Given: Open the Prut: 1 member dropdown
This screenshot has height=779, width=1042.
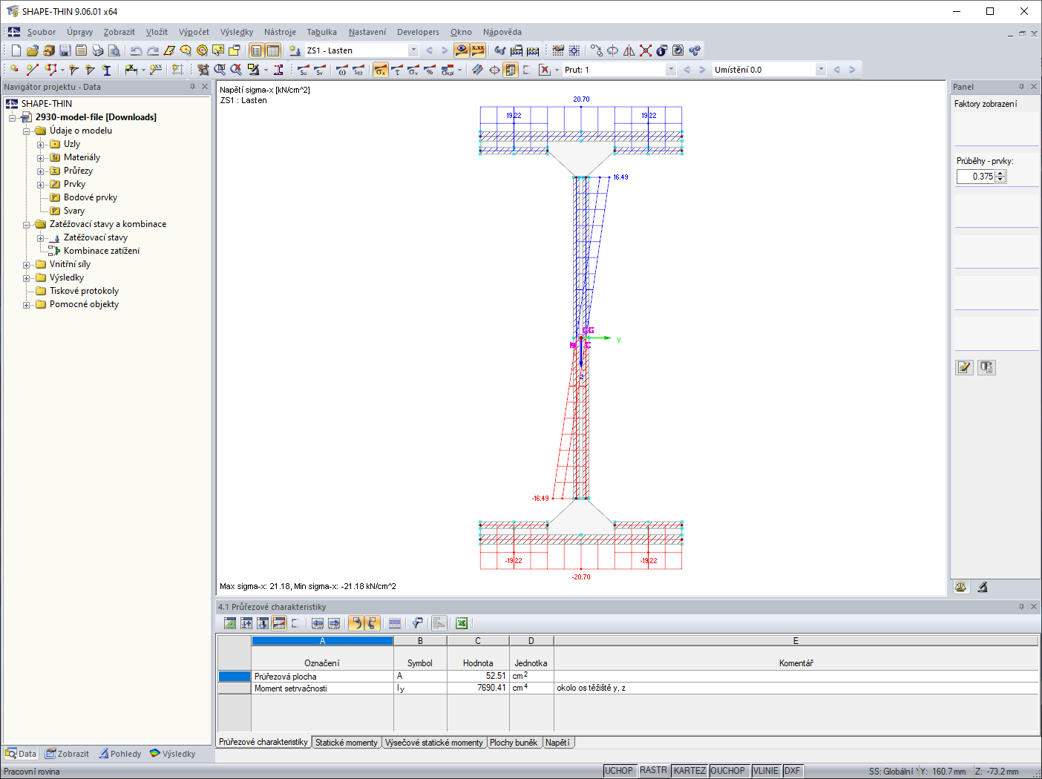Looking at the screenshot, I should pyautogui.click(x=671, y=70).
